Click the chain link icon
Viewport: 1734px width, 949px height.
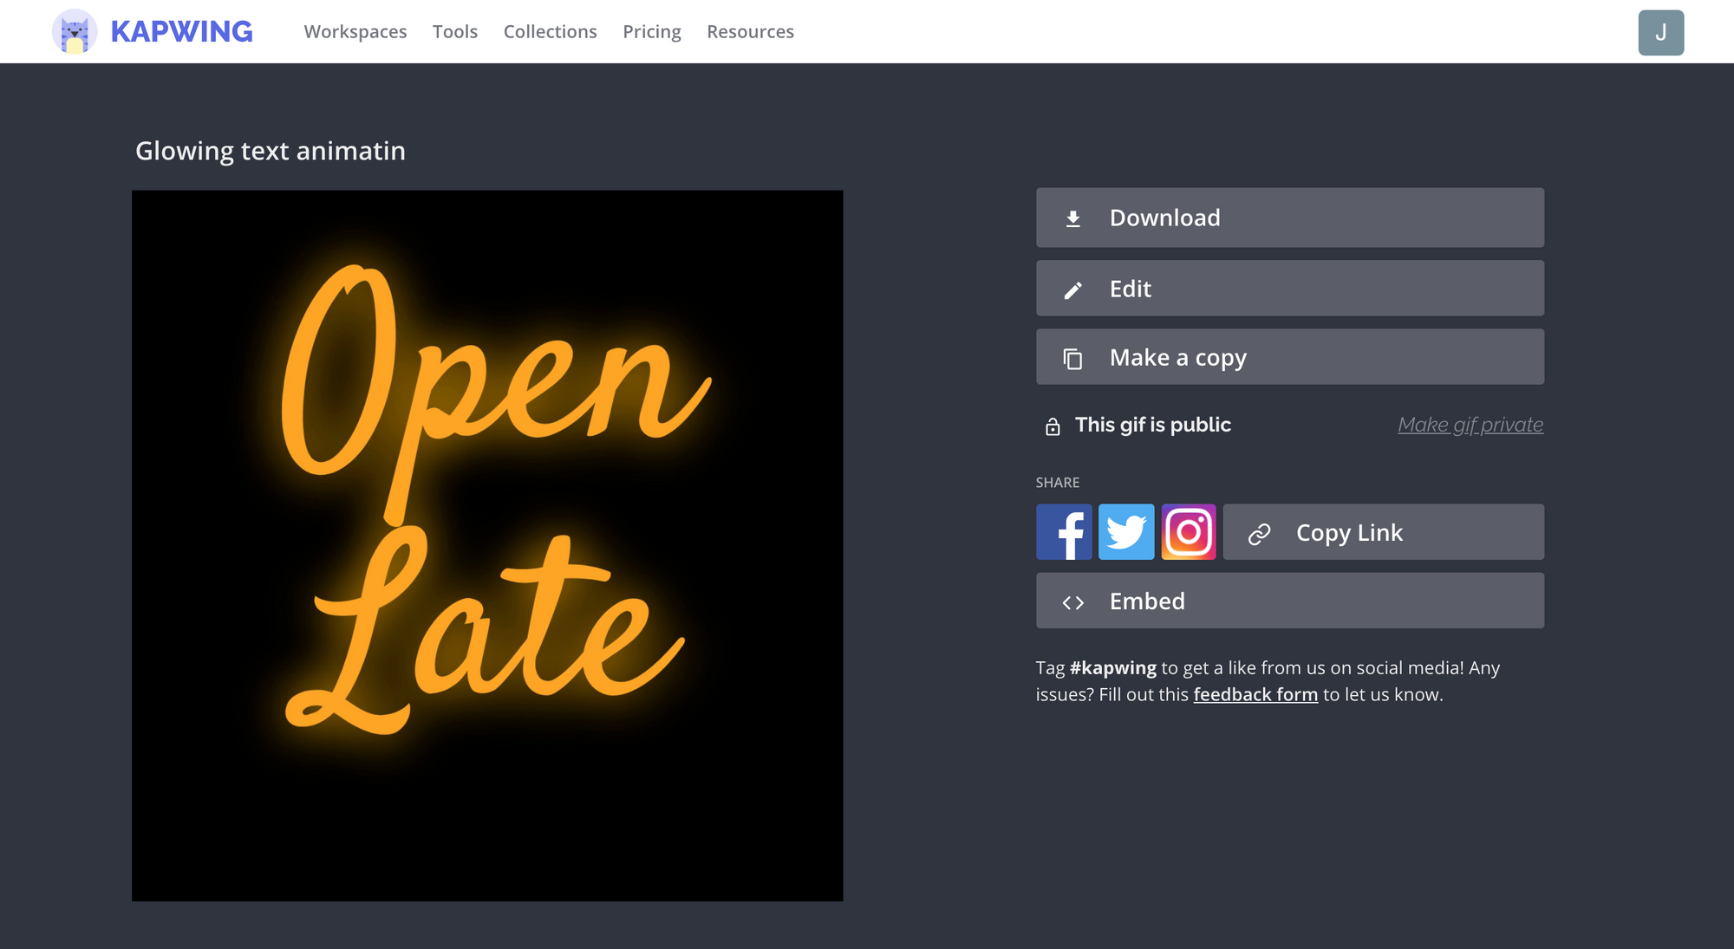(x=1259, y=534)
